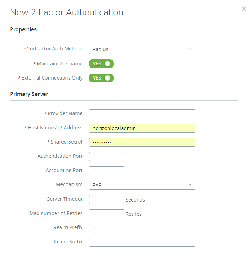The image size is (248, 263).
Task: Click the dialog title text
Action: [66, 12]
